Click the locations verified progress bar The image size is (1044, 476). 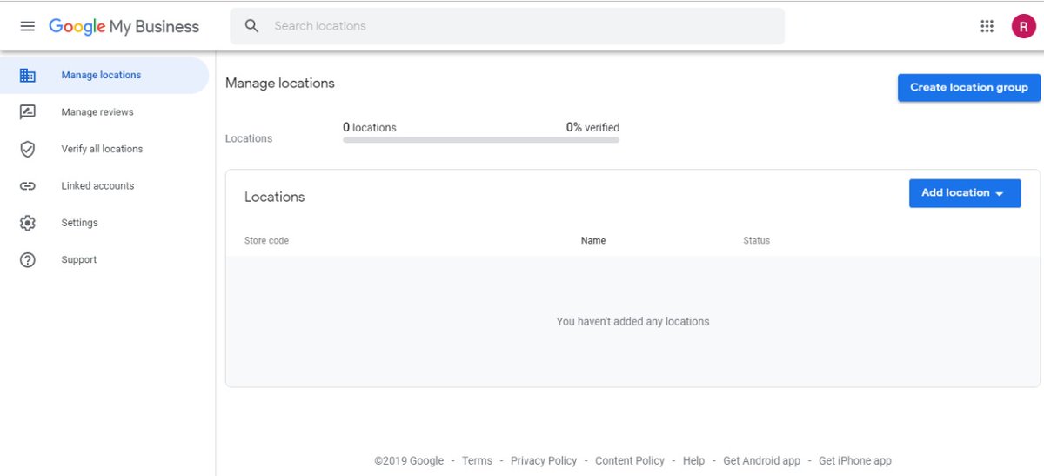(481, 139)
